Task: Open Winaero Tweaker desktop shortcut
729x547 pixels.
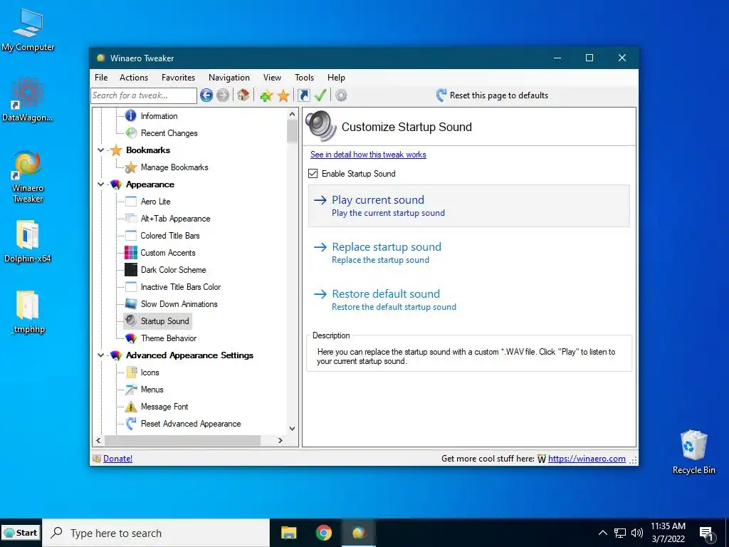Action: pyautogui.click(x=28, y=177)
